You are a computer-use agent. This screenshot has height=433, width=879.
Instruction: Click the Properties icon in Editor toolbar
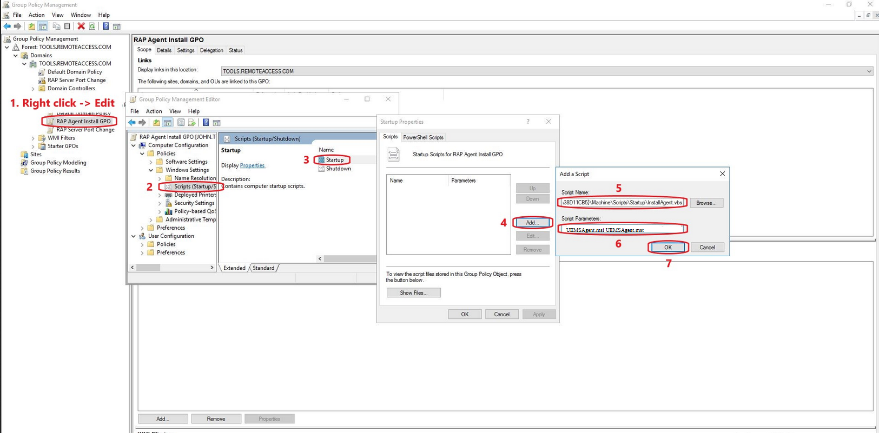point(181,123)
